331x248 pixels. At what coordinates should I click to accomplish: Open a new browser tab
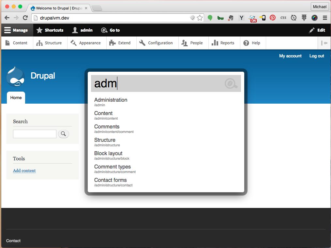pos(97,8)
